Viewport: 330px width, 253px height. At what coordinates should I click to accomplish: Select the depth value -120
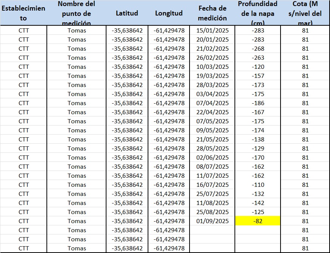[x=258, y=67]
